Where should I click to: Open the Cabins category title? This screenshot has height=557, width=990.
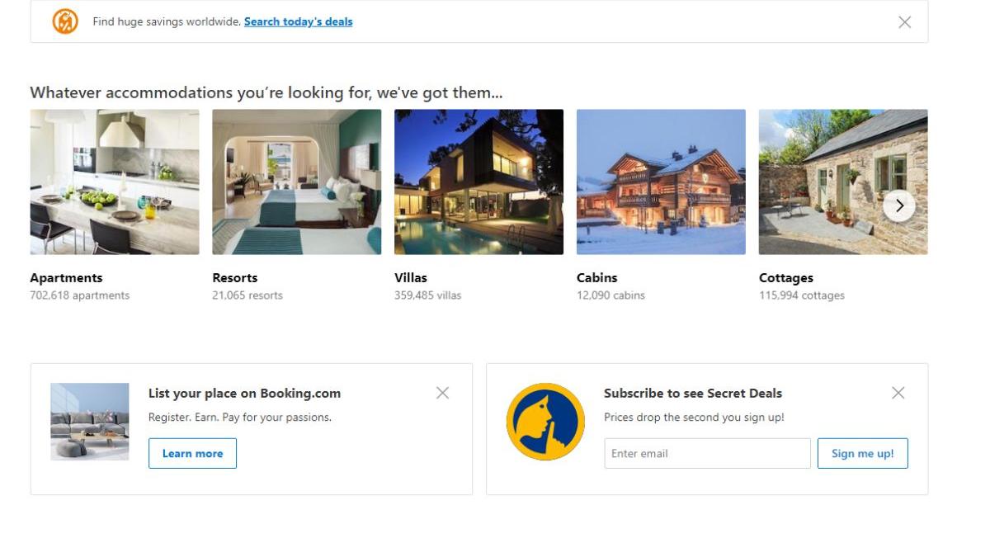[x=597, y=278]
